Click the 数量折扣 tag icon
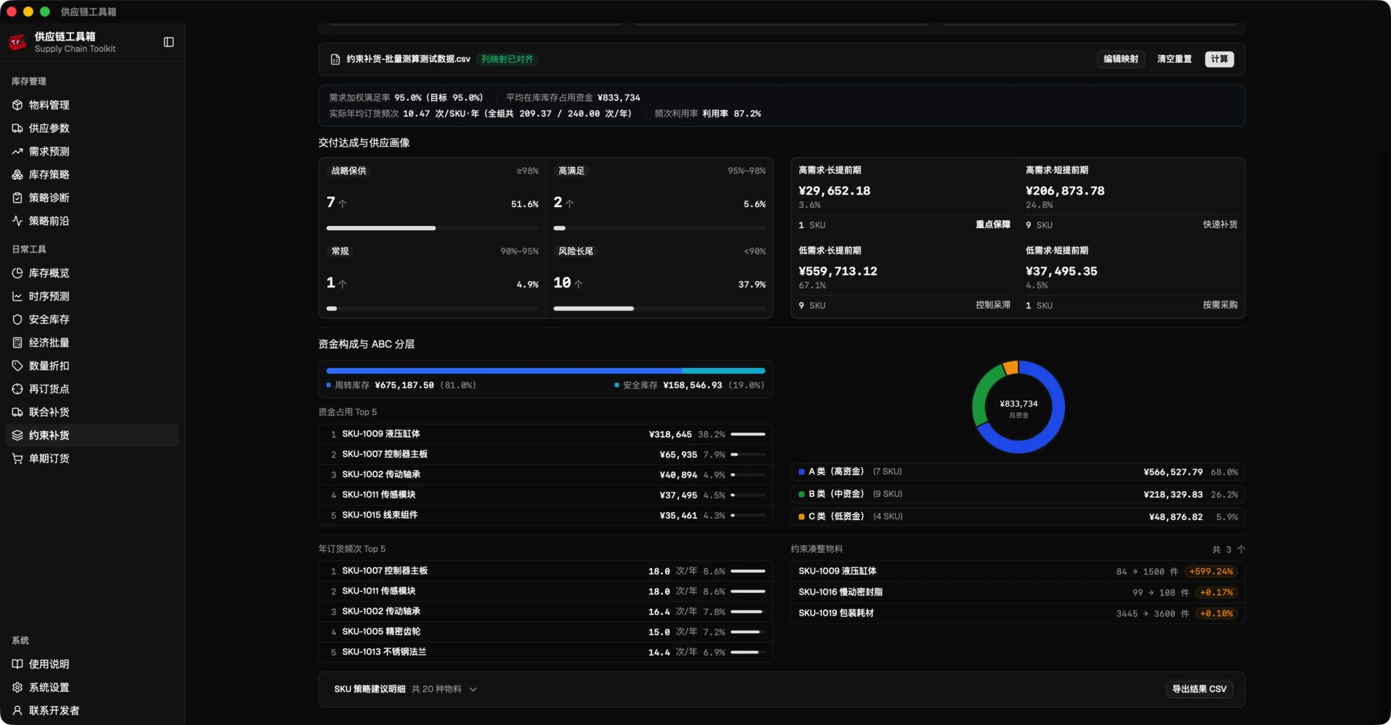1391x725 pixels. (17, 366)
